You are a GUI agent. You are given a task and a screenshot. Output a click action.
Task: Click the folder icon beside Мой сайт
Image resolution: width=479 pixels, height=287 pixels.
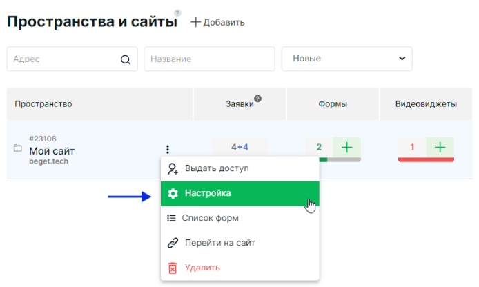pyautogui.click(x=18, y=148)
